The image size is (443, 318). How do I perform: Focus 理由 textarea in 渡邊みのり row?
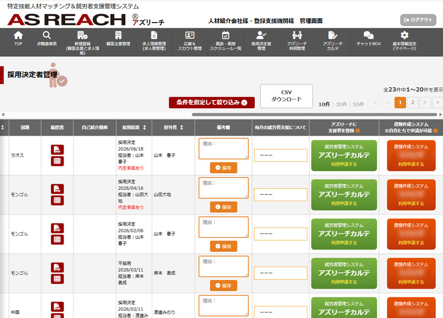[x=224, y=306]
